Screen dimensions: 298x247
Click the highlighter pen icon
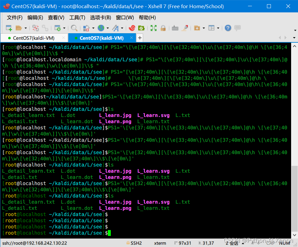185,28
